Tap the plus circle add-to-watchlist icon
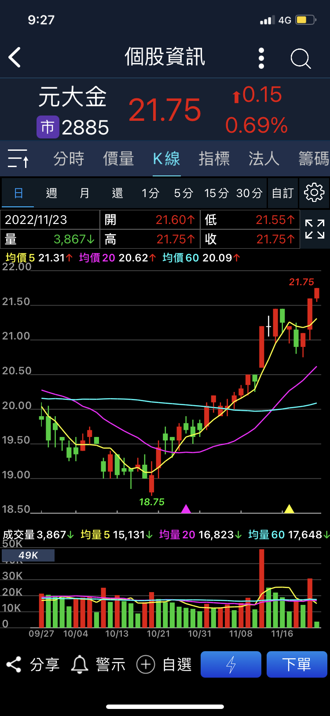Screen dimensions: 330x716 pos(146,664)
